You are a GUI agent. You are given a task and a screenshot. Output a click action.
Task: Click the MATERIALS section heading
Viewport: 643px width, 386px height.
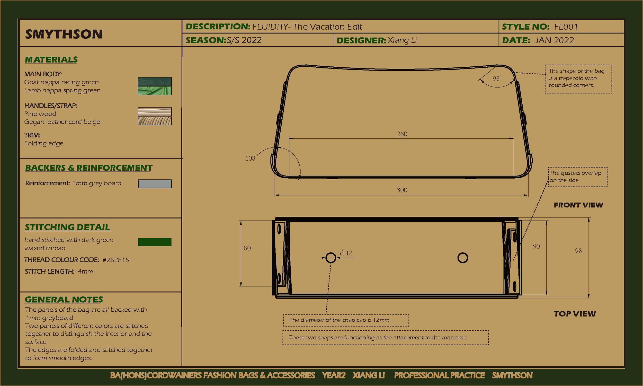(51, 59)
